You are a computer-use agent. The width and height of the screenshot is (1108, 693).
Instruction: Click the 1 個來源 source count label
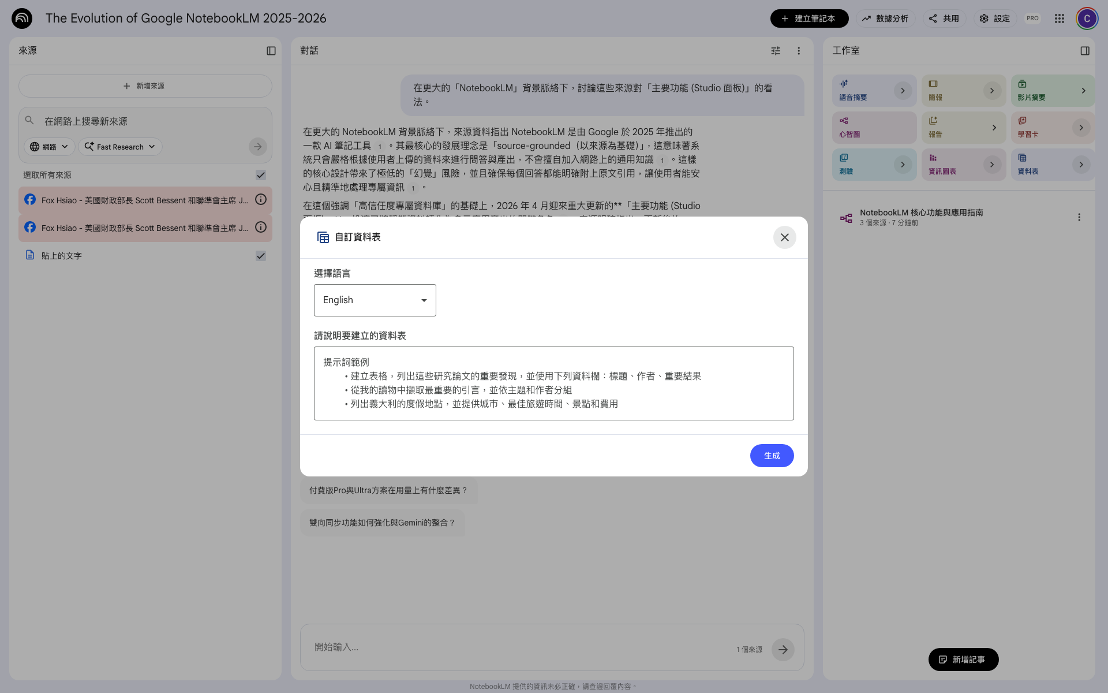tap(749, 650)
